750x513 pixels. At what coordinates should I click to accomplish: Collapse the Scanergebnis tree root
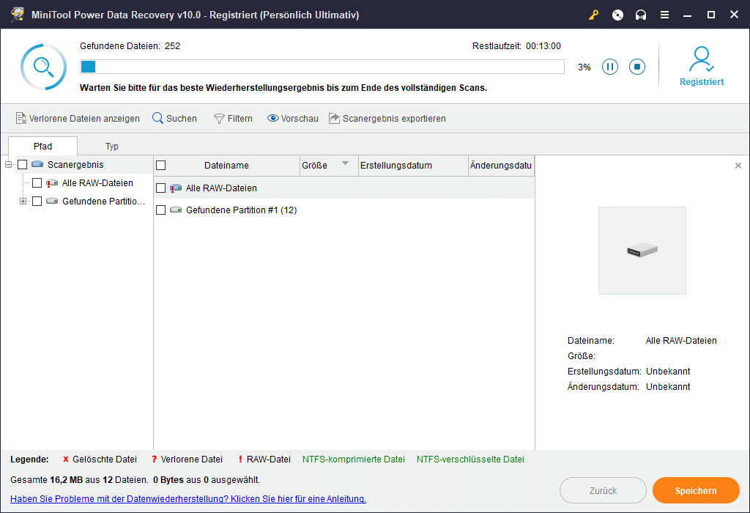(8, 165)
